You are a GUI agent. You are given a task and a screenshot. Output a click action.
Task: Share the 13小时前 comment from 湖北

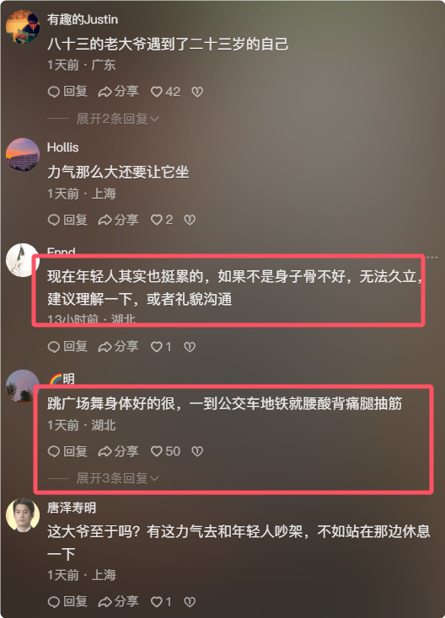(118, 346)
